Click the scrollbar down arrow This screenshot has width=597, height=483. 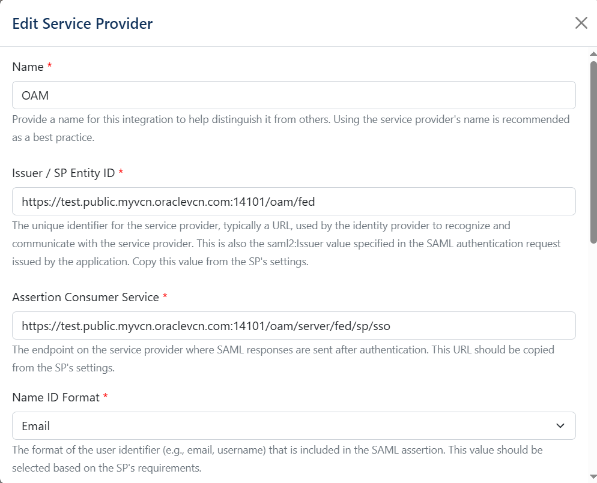point(593,479)
